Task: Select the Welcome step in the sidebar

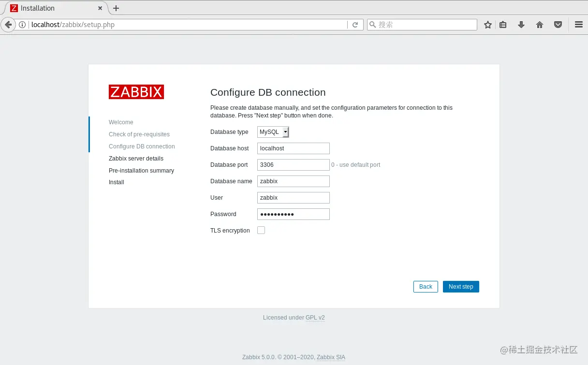Action: (x=121, y=122)
